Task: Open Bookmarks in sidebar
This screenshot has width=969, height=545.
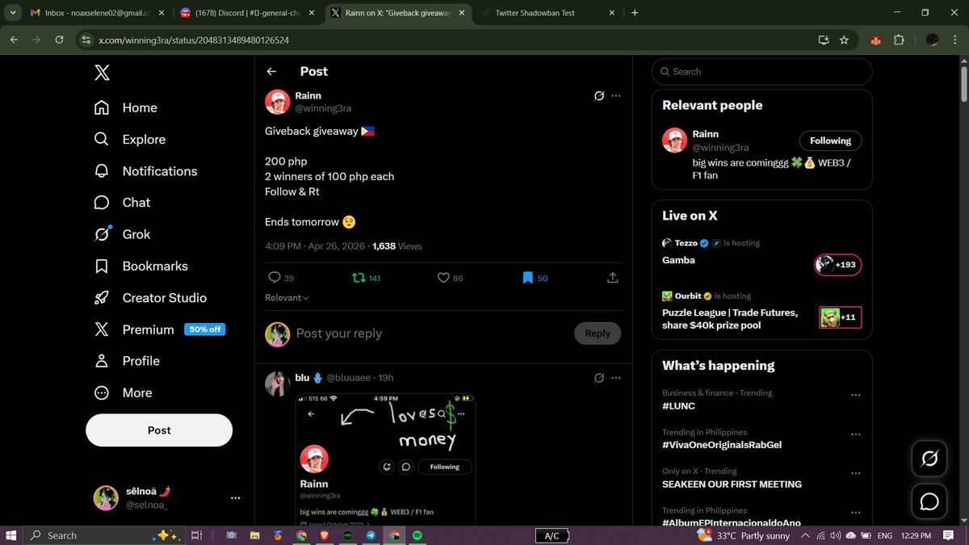Action: tap(141, 266)
